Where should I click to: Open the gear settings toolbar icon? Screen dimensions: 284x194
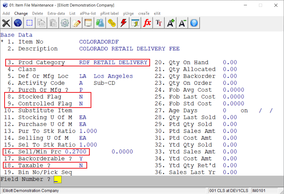click(65, 23)
